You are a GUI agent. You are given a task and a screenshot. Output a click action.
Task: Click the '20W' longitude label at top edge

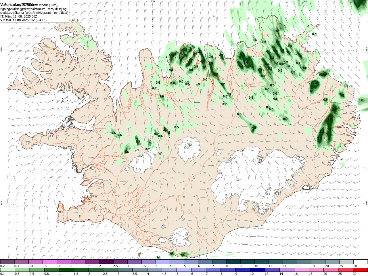click(153, 1)
